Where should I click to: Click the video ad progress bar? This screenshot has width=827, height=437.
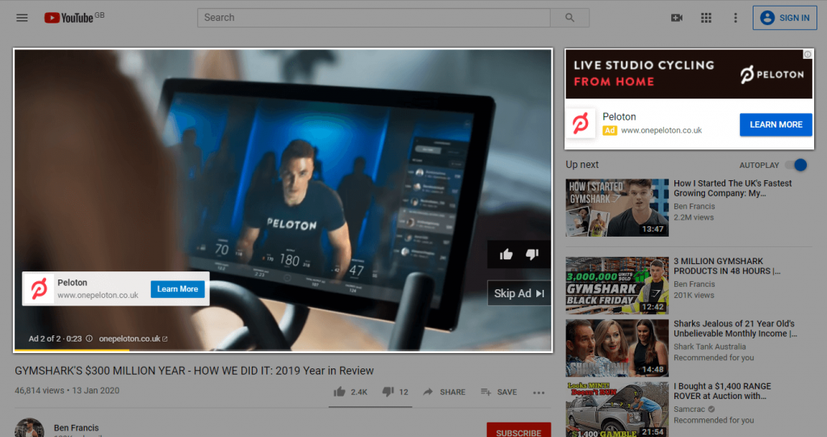283,350
